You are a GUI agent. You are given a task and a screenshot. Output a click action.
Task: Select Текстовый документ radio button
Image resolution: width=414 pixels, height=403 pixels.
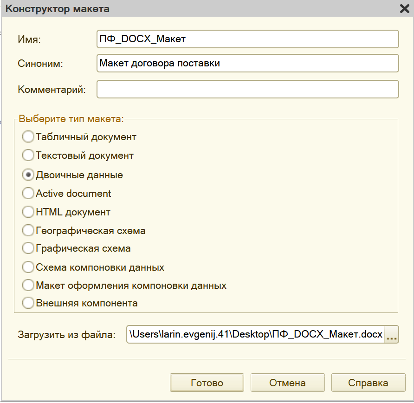[x=28, y=155]
